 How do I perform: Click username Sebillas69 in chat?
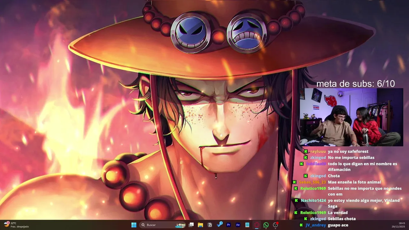(316, 164)
